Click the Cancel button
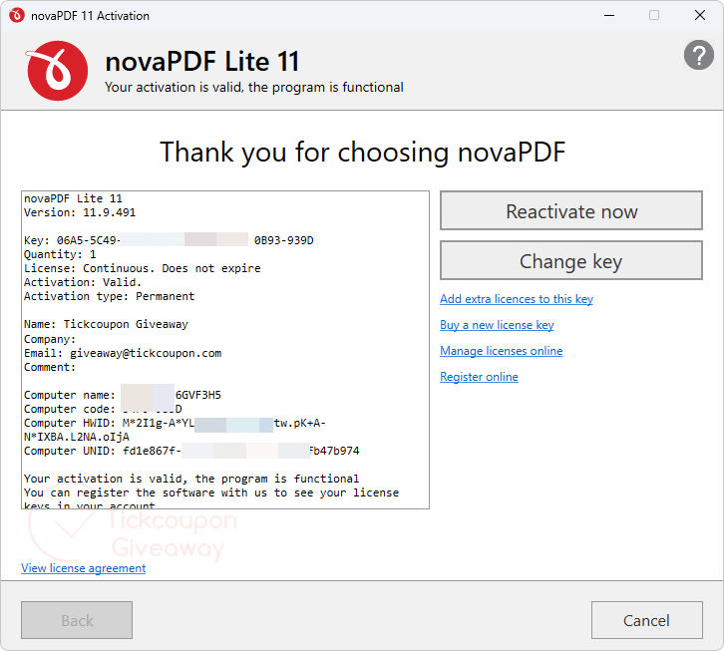Image resolution: width=724 pixels, height=651 pixels. (646, 620)
